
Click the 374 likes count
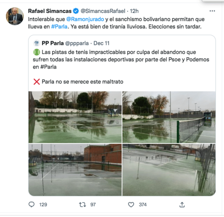[143, 205]
